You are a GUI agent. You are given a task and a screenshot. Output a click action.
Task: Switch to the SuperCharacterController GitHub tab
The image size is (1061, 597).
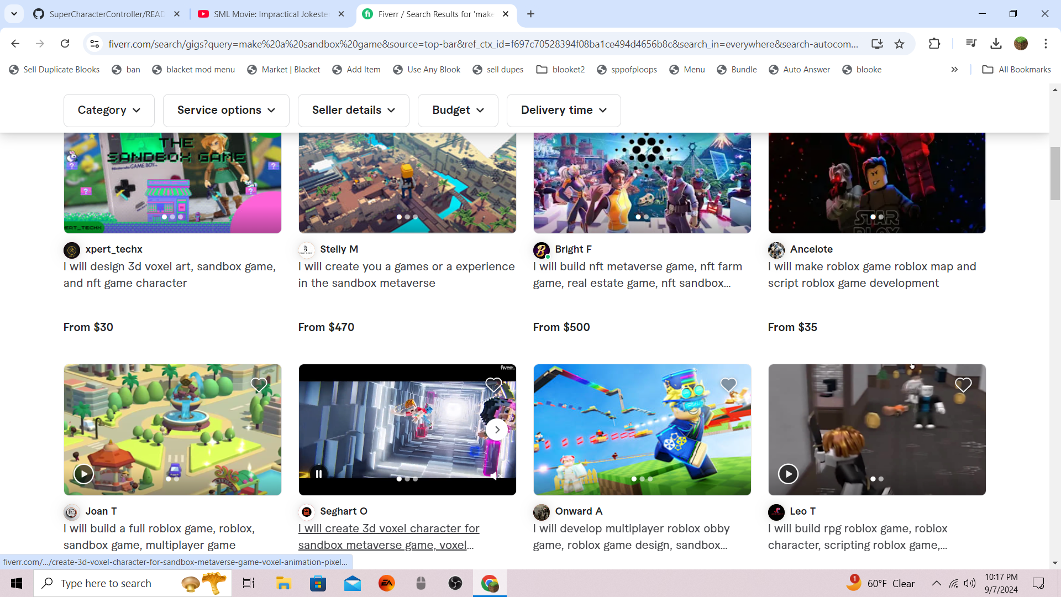point(106,14)
